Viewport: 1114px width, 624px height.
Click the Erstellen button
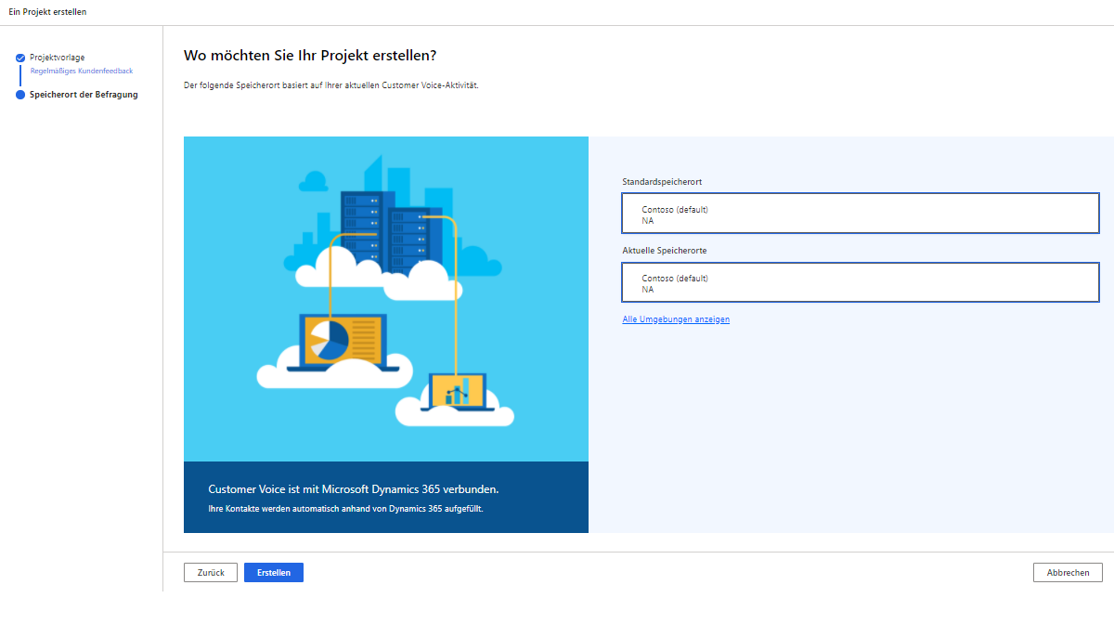pos(274,573)
